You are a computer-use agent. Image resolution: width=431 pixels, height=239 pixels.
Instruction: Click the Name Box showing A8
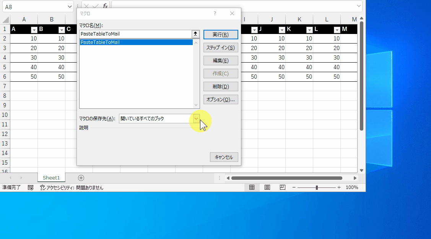point(35,7)
